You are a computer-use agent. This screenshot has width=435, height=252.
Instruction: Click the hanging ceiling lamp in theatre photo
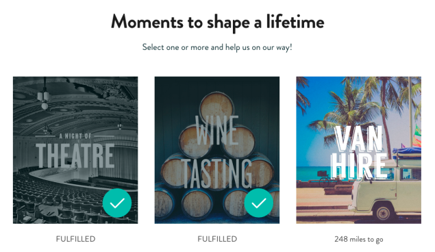45,96
